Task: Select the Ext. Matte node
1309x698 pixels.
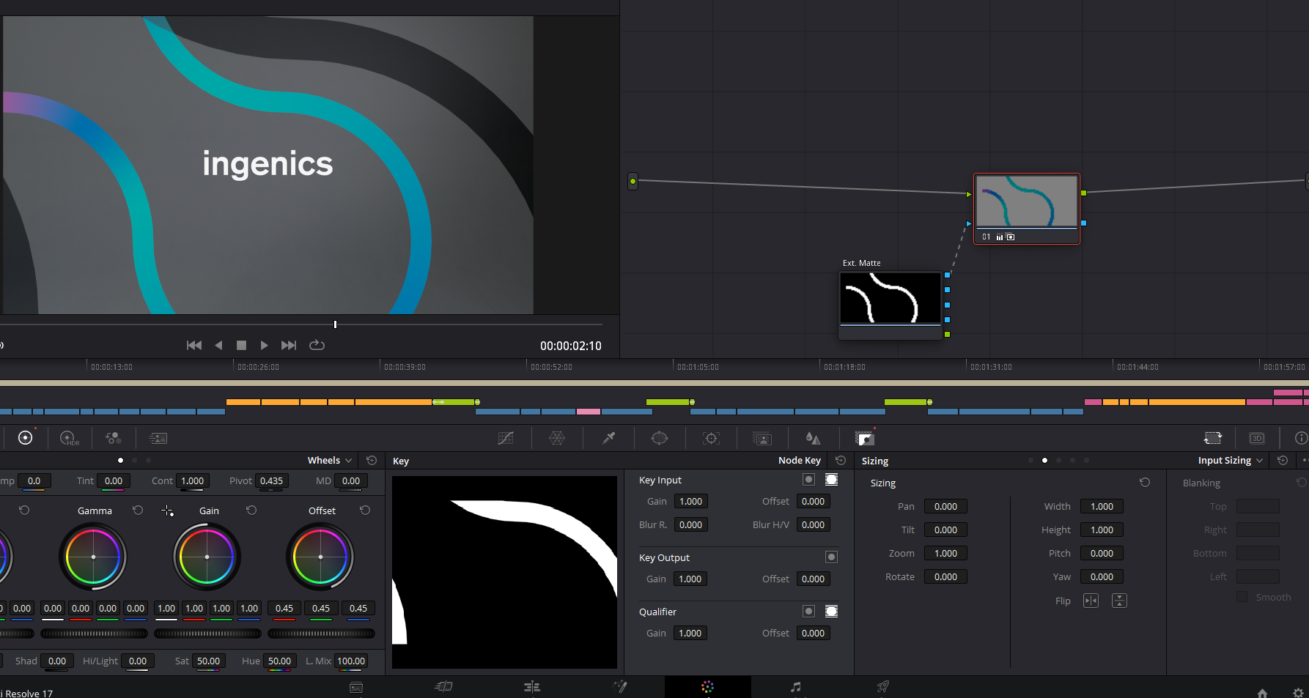Action: pyautogui.click(x=891, y=305)
